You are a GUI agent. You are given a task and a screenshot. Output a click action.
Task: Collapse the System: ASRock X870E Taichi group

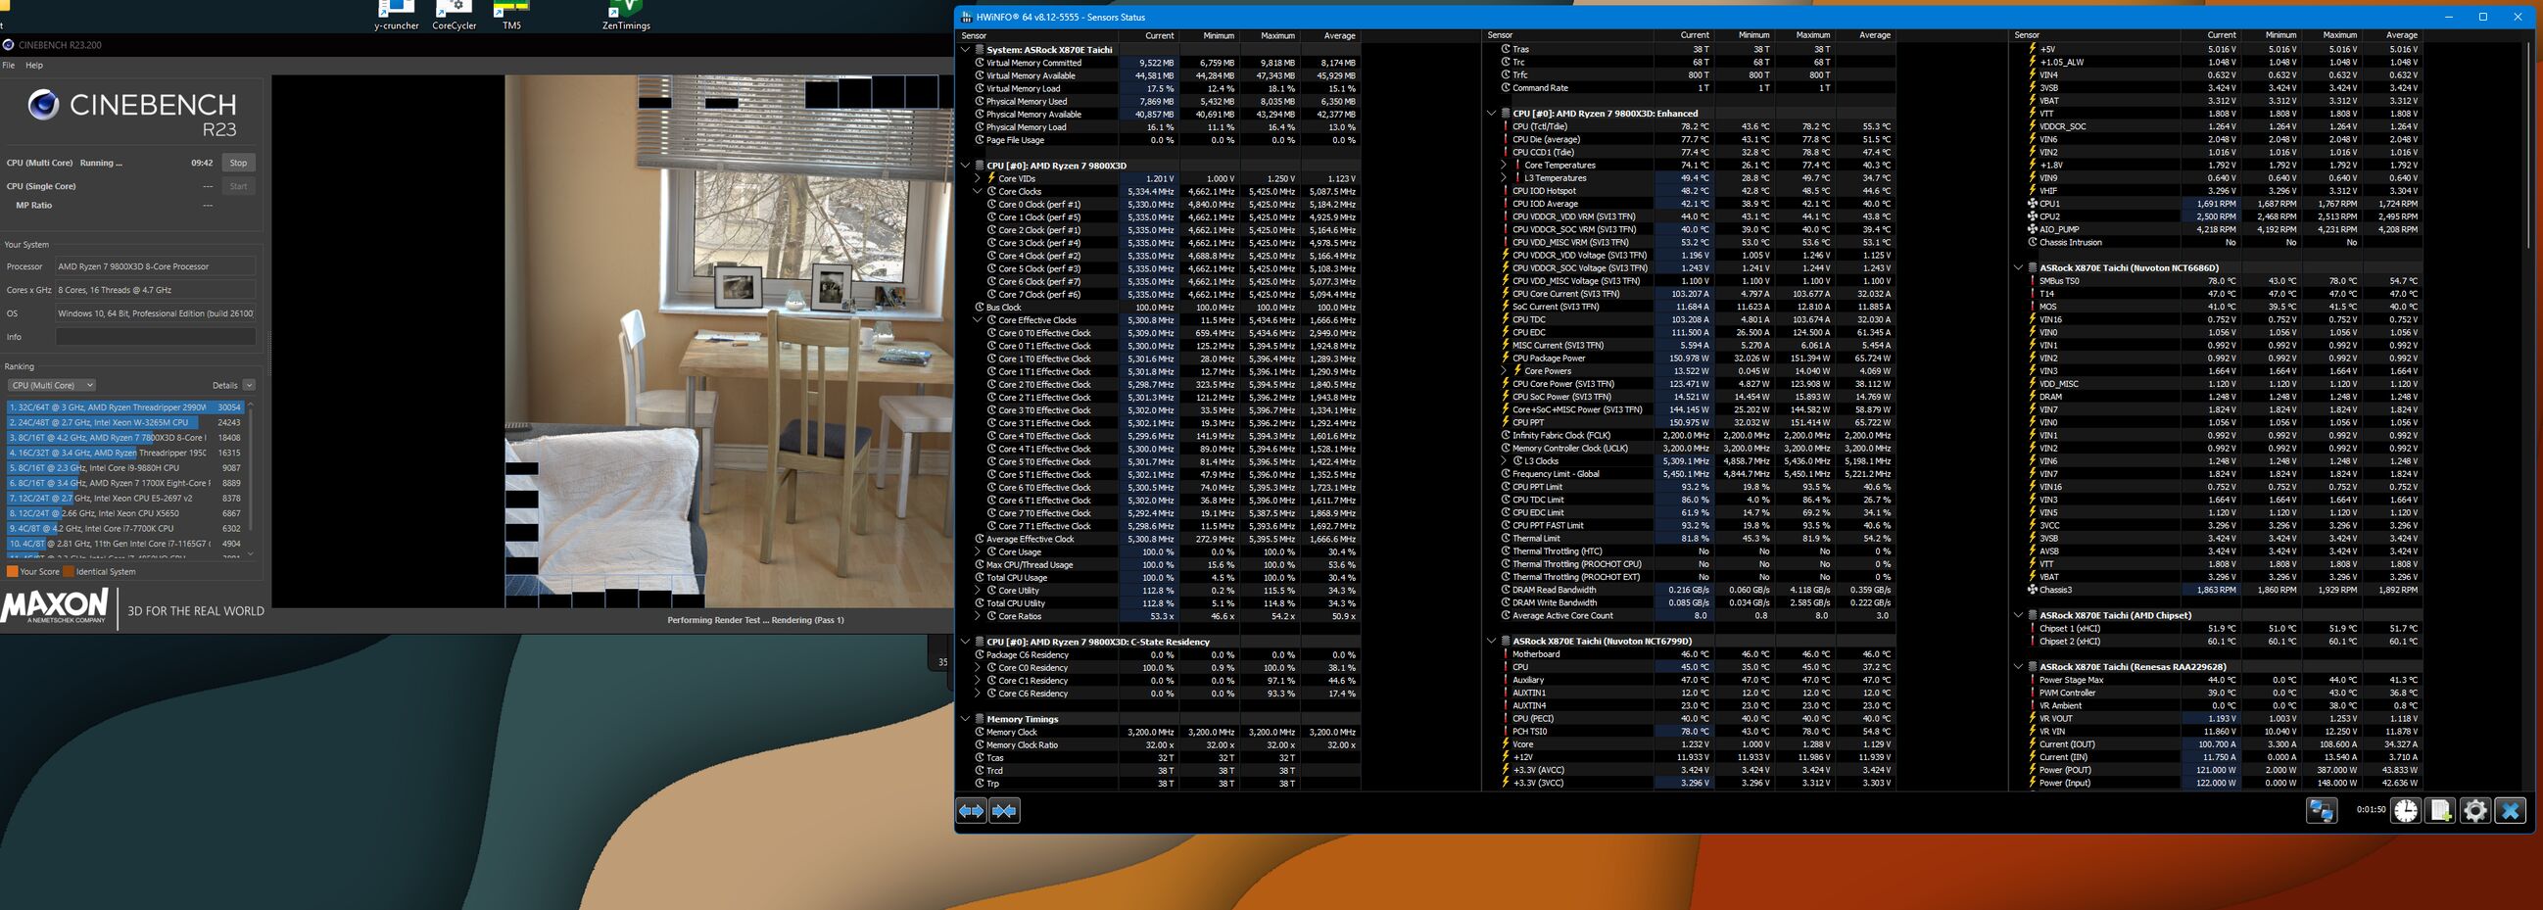(x=966, y=49)
